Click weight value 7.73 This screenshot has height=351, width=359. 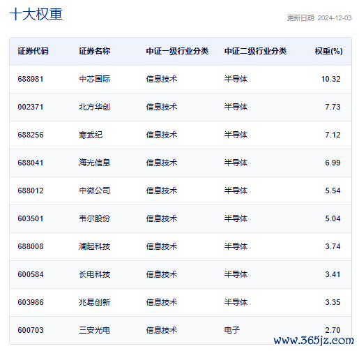coord(333,107)
